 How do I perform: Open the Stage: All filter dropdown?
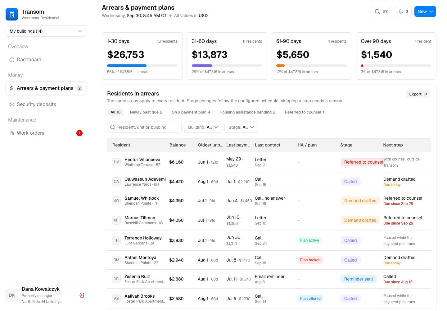[241, 127]
